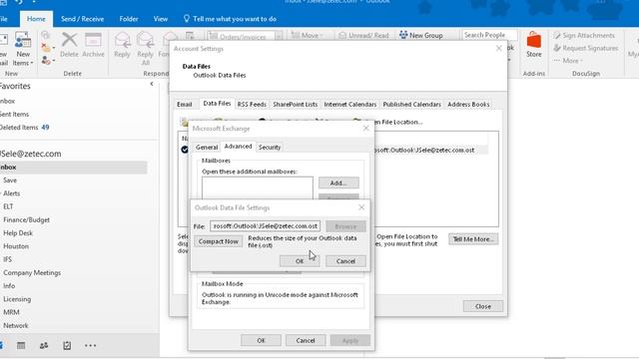Click the New Group icon
Screen dimensions: 639x359
(x=403, y=35)
